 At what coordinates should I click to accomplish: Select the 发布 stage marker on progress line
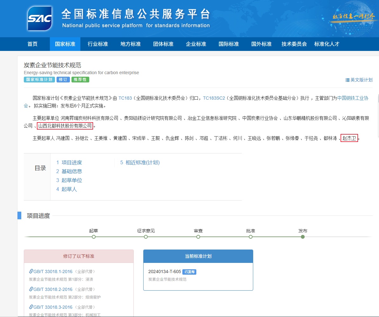click(x=303, y=237)
